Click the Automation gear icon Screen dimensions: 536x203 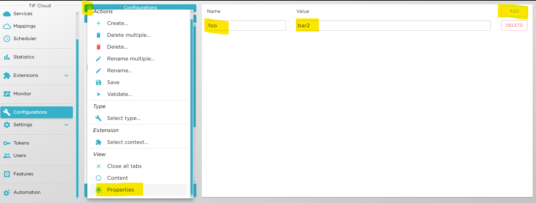pyautogui.click(x=7, y=192)
